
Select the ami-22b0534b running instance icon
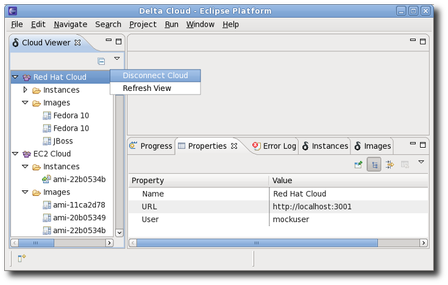46,179
